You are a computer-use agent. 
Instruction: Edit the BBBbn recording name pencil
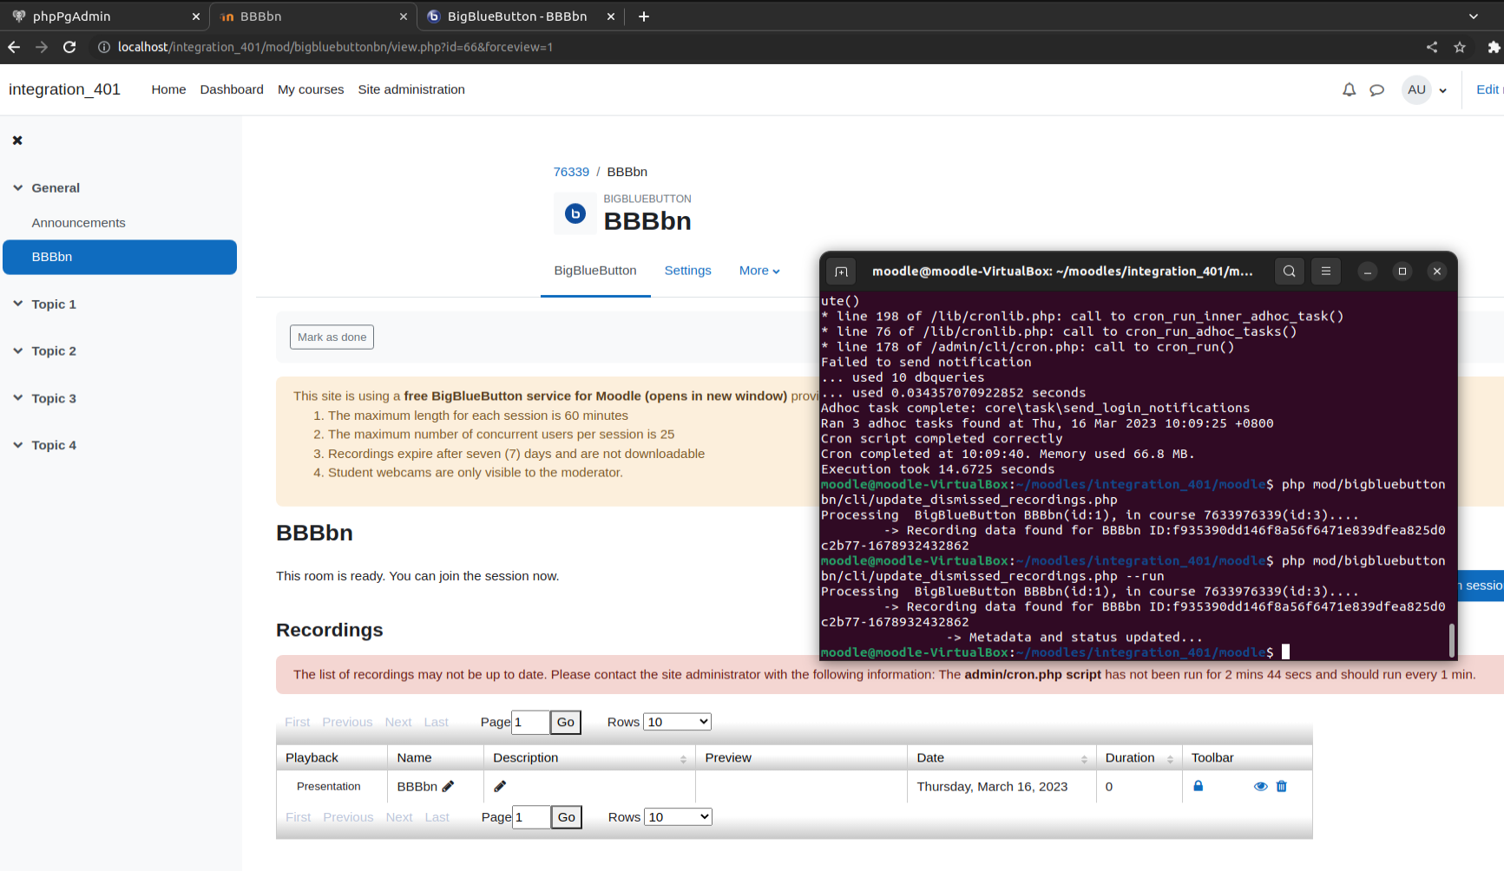point(448,786)
